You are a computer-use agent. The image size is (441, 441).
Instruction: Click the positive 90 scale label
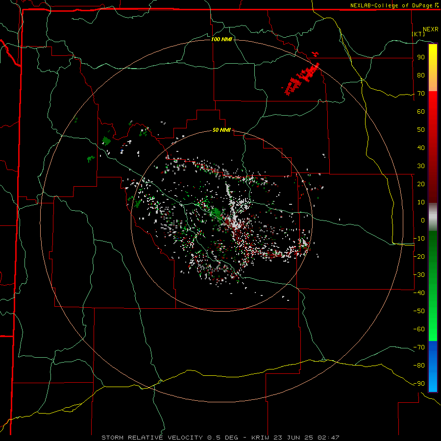coord(421,57)
